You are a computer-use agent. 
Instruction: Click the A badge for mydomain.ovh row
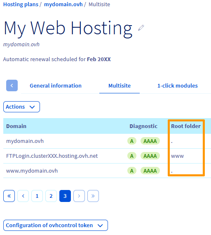click(132, 141)
